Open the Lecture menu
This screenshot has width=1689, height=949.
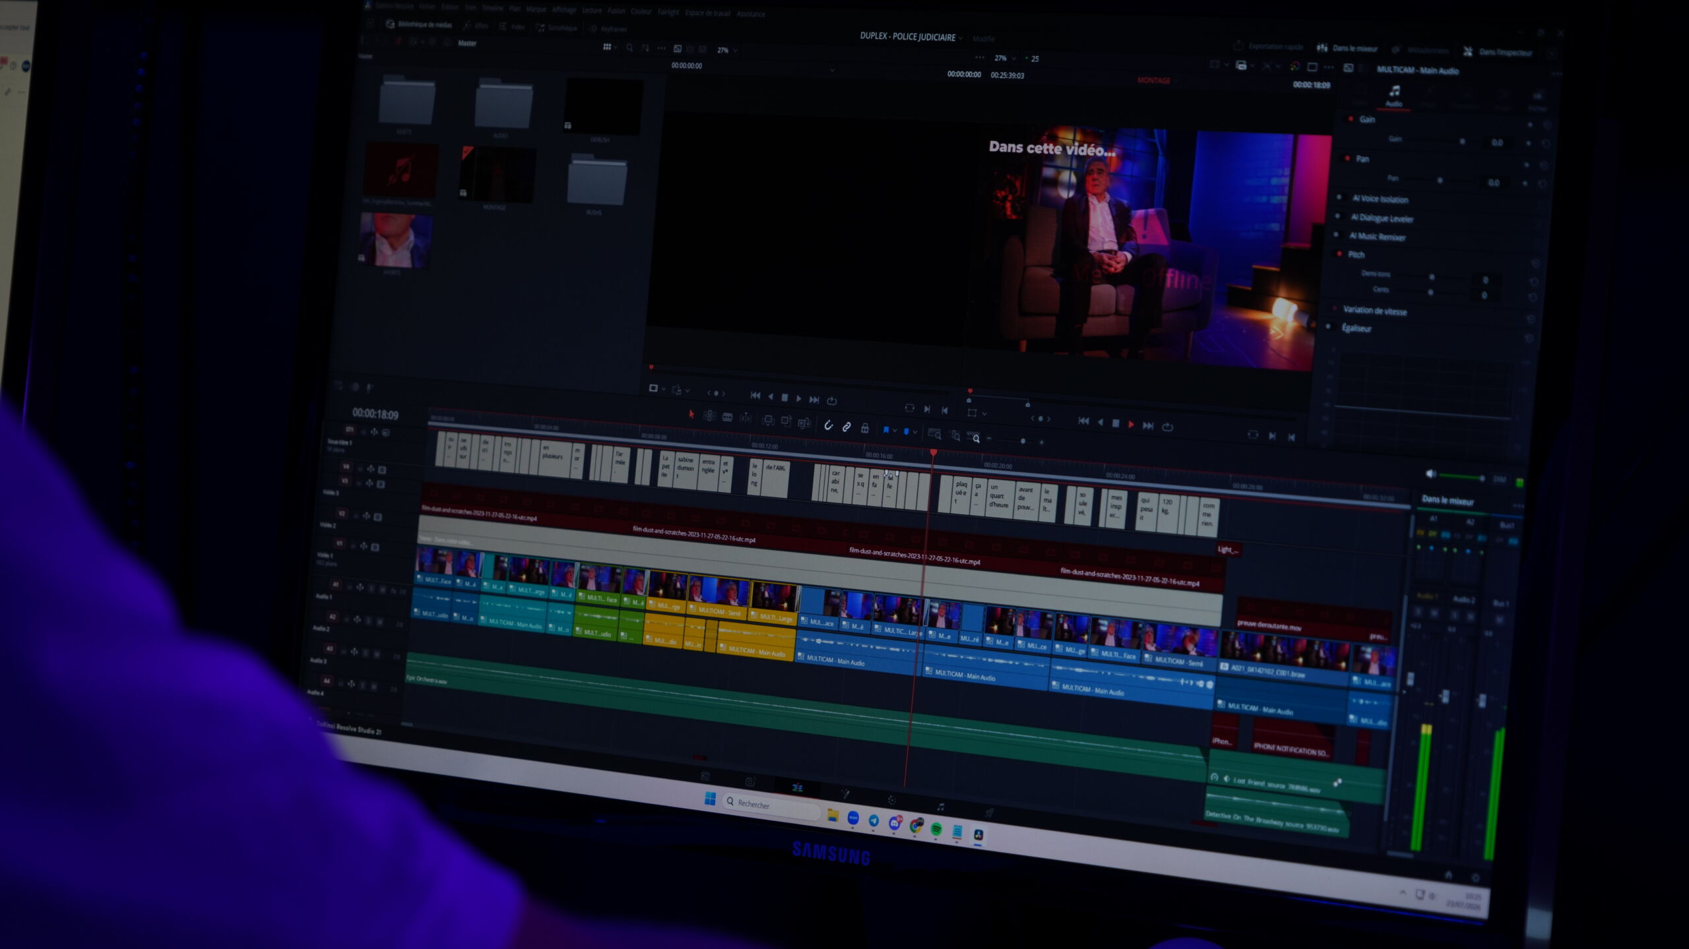[591, 11]
